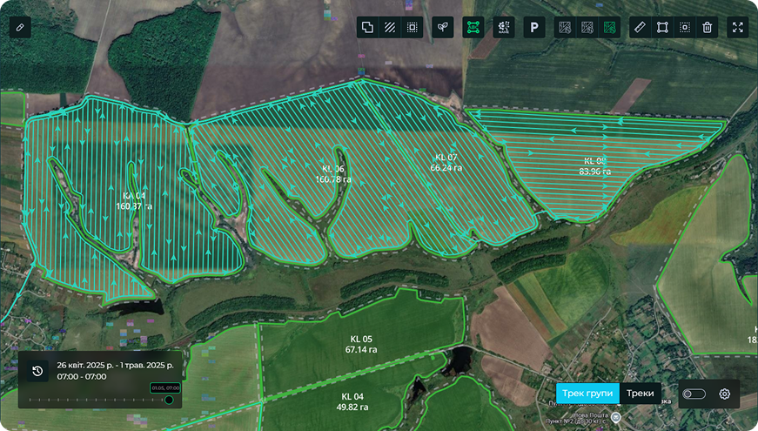Click the timeline slider handle

169,400
